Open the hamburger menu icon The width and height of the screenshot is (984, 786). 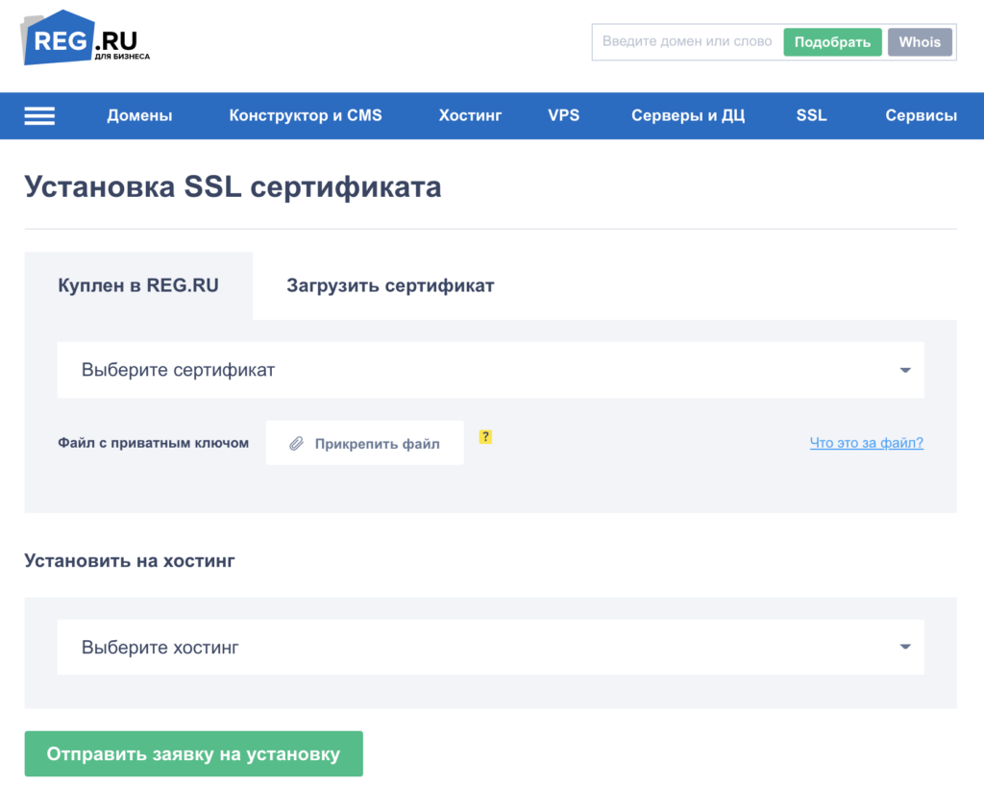click(x=39, y=116)
